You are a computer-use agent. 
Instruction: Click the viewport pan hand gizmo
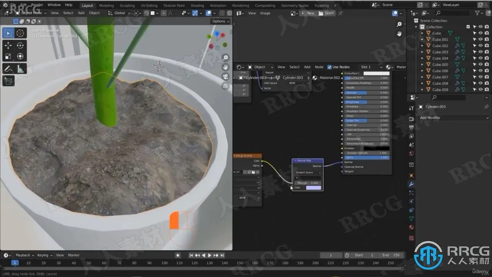pyautogui.click(x=226, y=67)
